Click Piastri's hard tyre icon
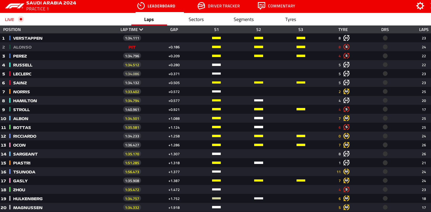The width and height of the screenshot is (431, 212). coord(346,163)
